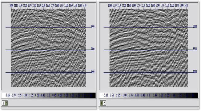Screen dimensions: 201x111
Task: Click -0.45 on the right color scale
Action: click(143, 95)
